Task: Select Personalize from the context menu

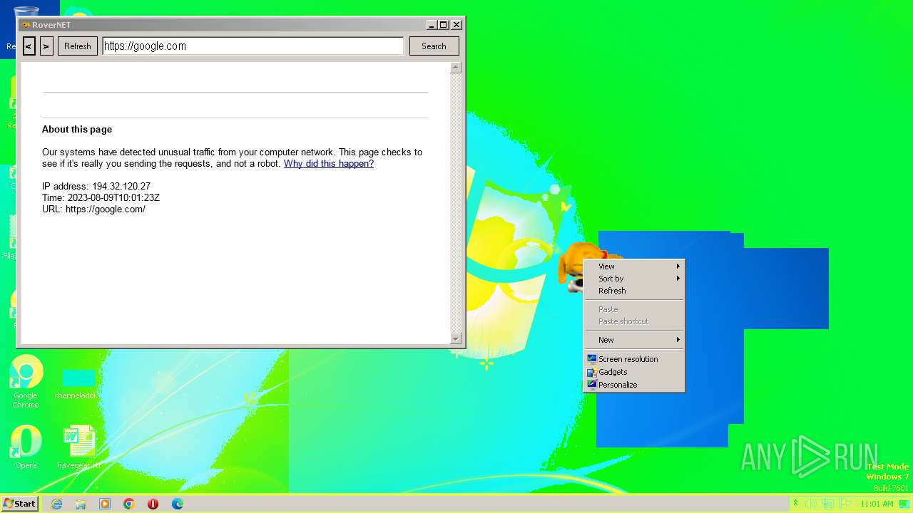Action: (634, 385)
